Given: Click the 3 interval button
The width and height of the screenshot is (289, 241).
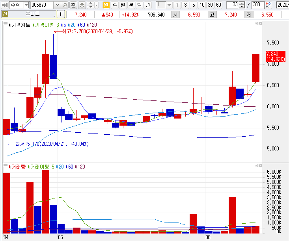Looking at the screenshot, I should click(x=185, y=5).
